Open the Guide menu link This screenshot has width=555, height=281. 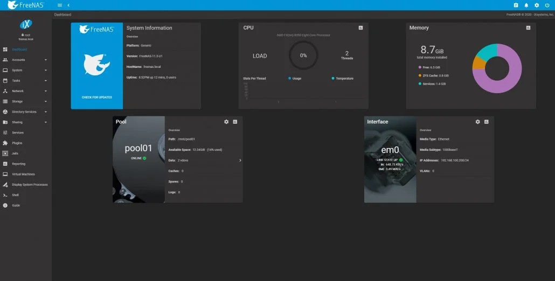[26, 205]
